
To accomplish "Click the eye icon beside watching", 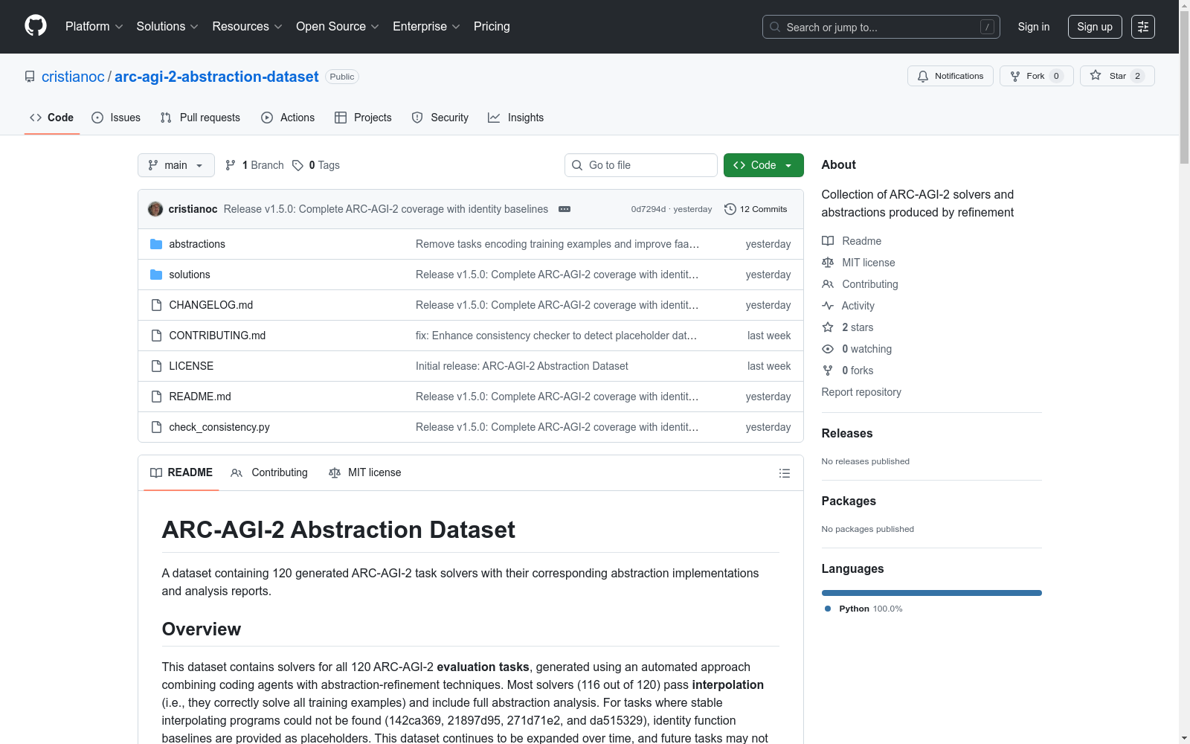I will pyautogui.click(x=828, y=349).
